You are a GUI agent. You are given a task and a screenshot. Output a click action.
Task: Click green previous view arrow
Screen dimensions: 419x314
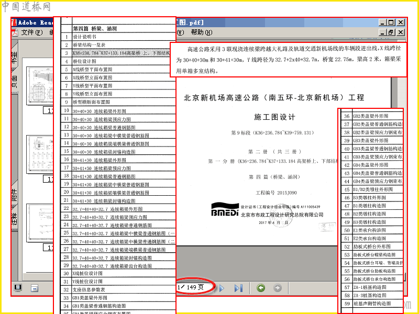coord(261,288)
